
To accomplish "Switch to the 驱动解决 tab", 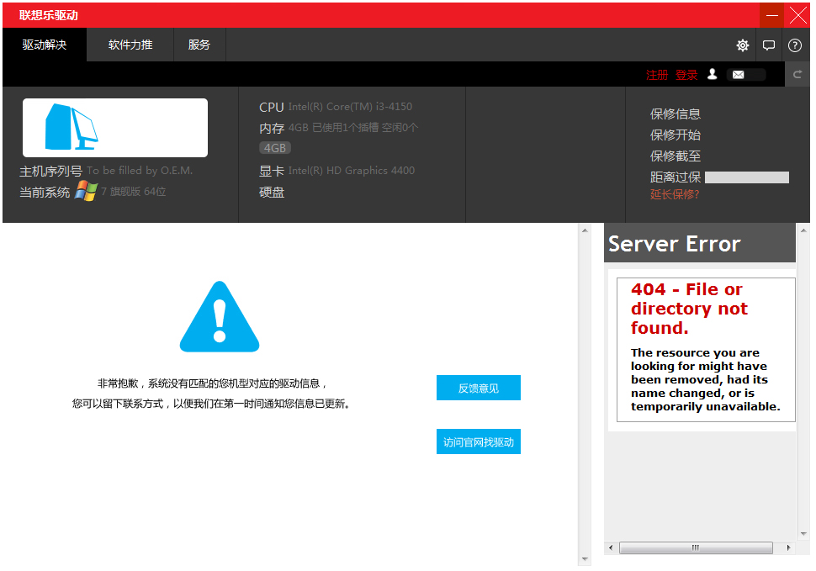I will click(44, 45).
